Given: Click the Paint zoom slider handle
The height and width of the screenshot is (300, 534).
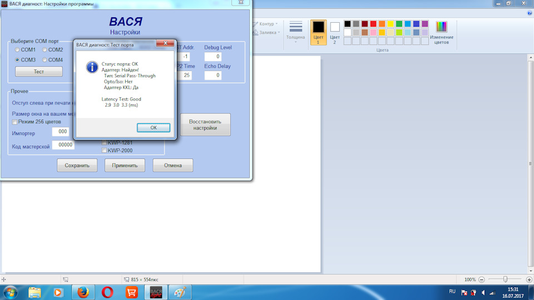Looking at the screenshot, I should (506, 279).
